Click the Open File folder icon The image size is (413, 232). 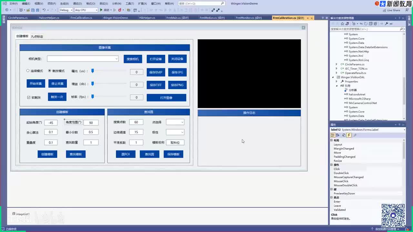(x=28, y=10)
